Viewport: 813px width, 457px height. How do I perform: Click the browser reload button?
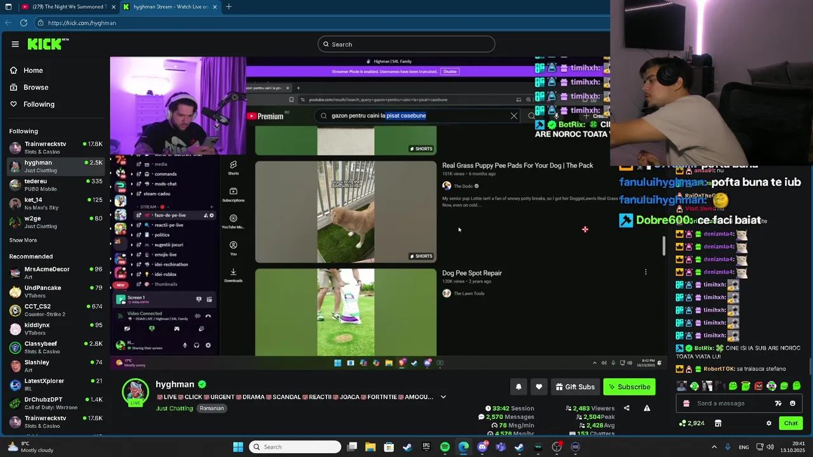24,23
